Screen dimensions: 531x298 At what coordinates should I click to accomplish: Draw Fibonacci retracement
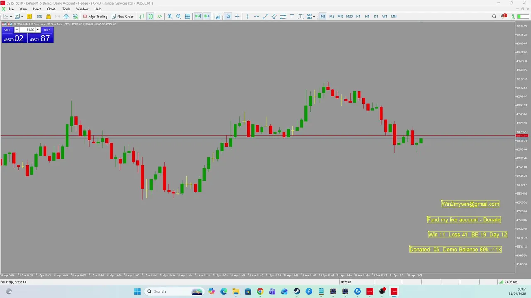pyautogui.click(x=283, y=17)
